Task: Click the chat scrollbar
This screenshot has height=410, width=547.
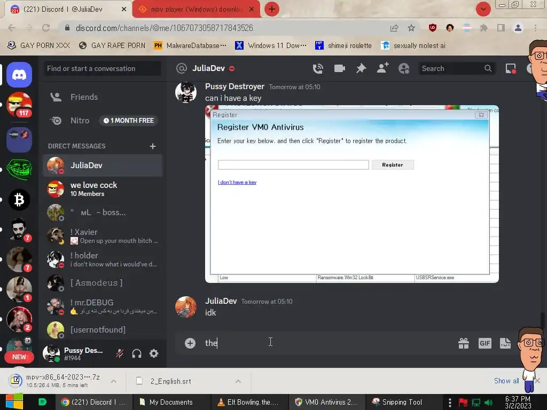Action: click(542, 321)
